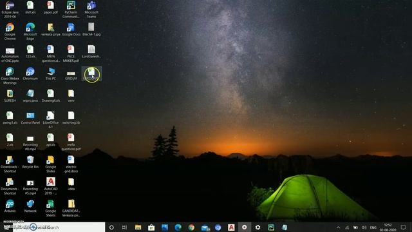Open the Microsoft Teams desktop shortcut
This screenshot has width=412, height=232.
tap(91, 10)
